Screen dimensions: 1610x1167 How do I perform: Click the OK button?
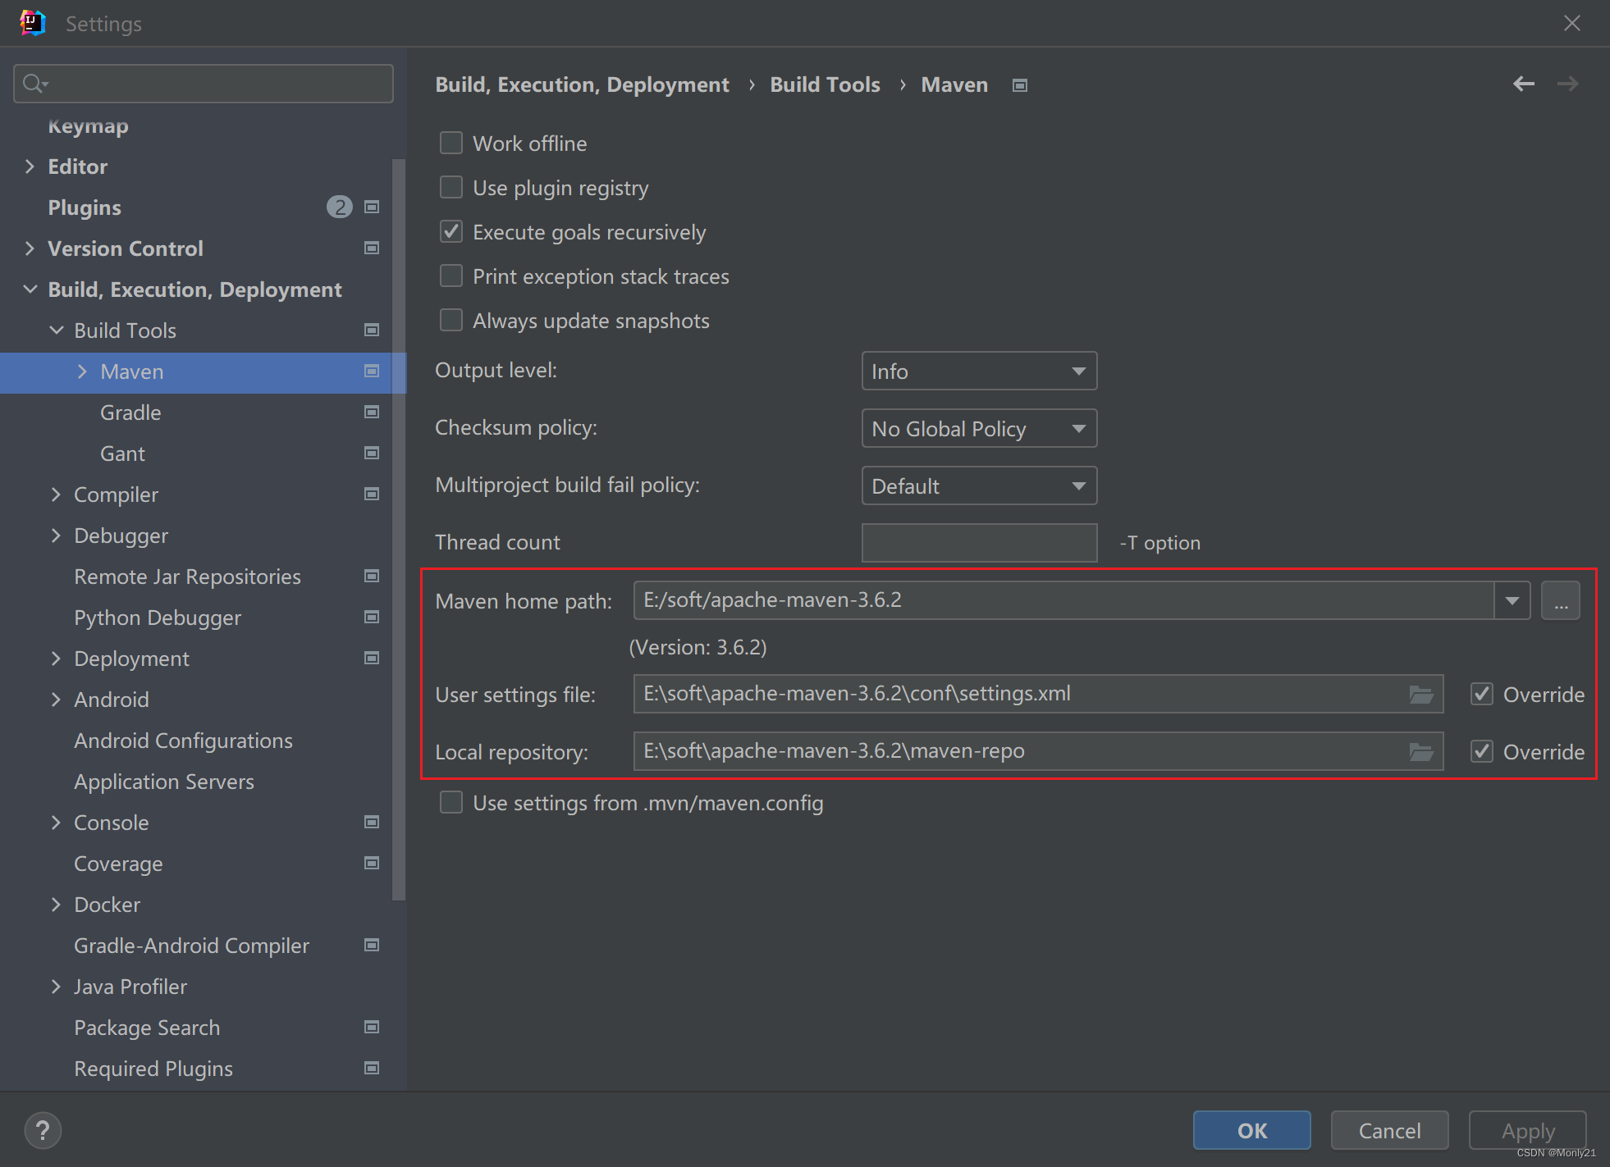(x=1251, y=1131)
